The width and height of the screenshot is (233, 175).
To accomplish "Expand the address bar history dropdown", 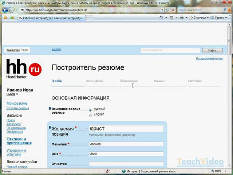I will [162, 10].
